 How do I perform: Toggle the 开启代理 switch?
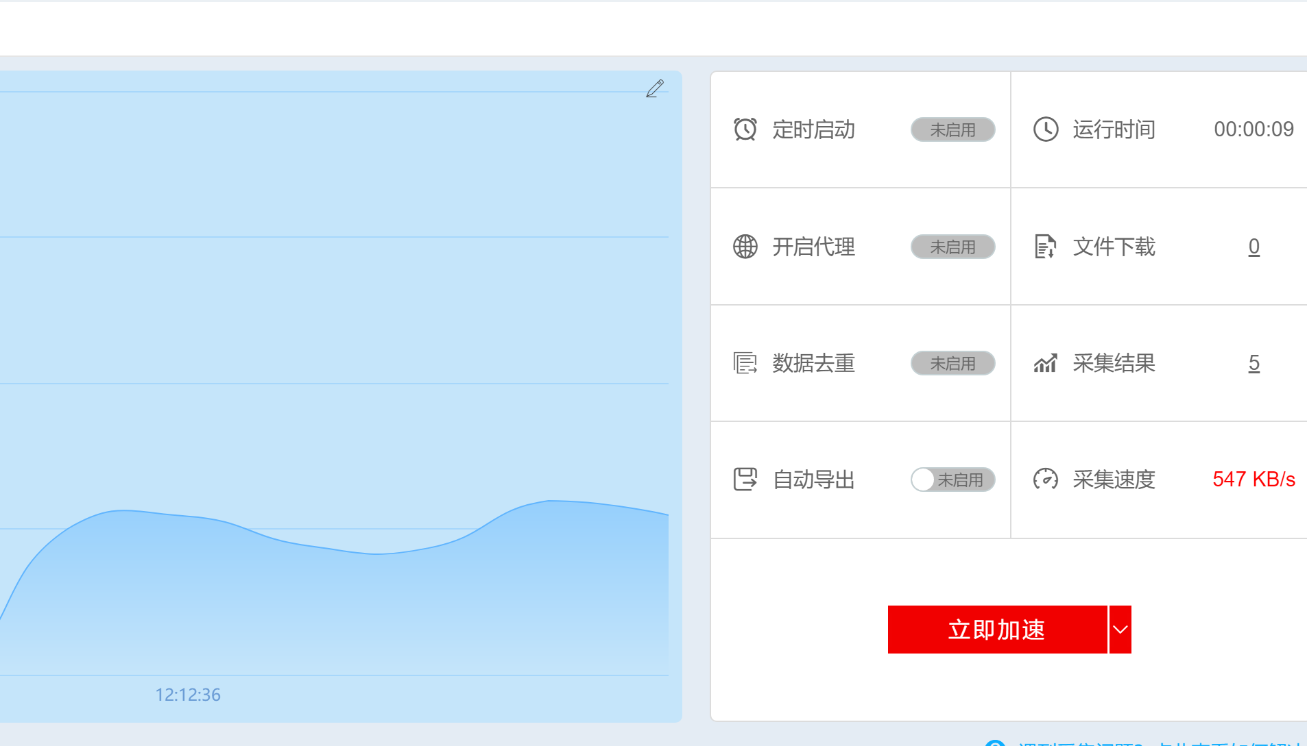(952, 247)
